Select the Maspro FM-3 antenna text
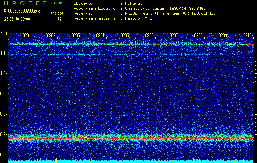Image resolution: width=257 pixels, height=163 pixels. (139, 18)
